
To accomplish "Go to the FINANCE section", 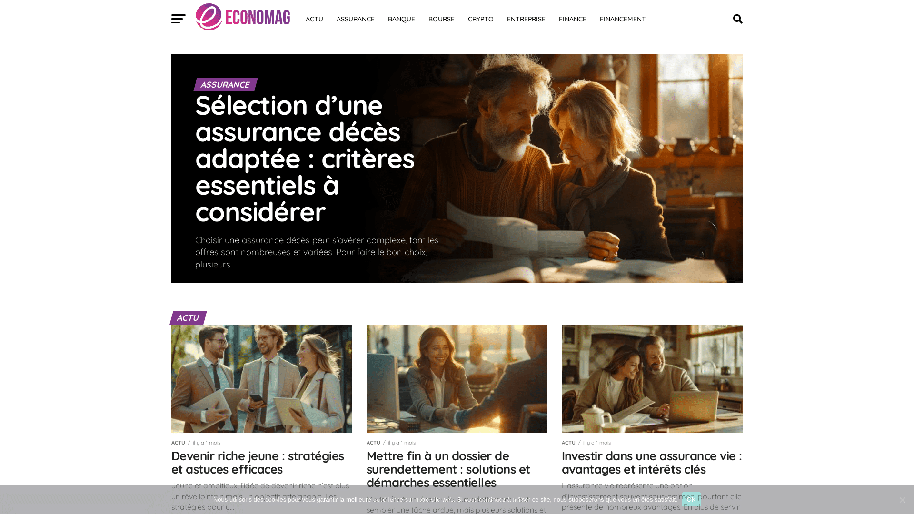I will pyautogui.click(x=573, y=19).
